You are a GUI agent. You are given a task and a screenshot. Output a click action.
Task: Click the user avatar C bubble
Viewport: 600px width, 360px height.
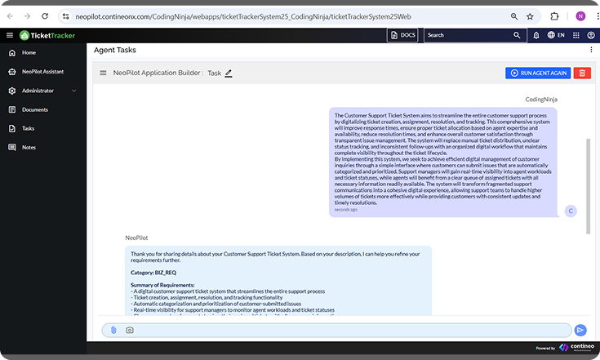(571, 211)
